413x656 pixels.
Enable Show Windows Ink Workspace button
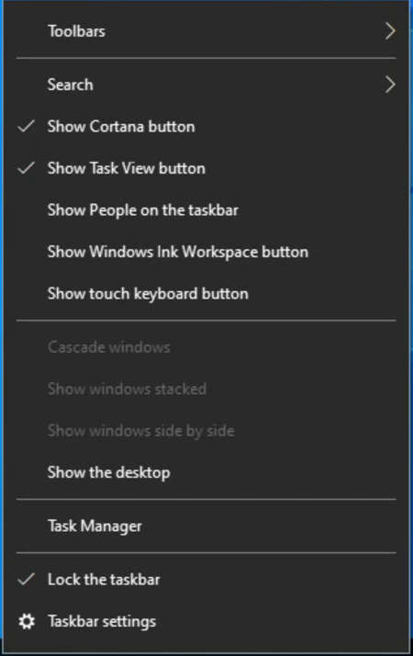pyautogui.click(x=206, y=252)
